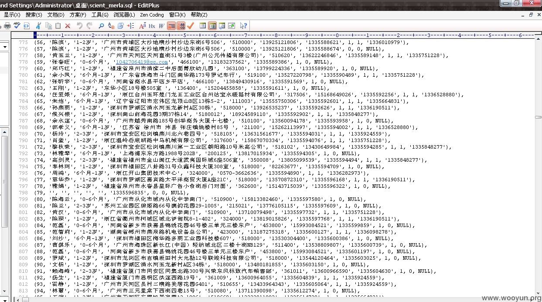Click the Copy icon in toolbar
542x302 pixels.
click(x=48, y=26)
